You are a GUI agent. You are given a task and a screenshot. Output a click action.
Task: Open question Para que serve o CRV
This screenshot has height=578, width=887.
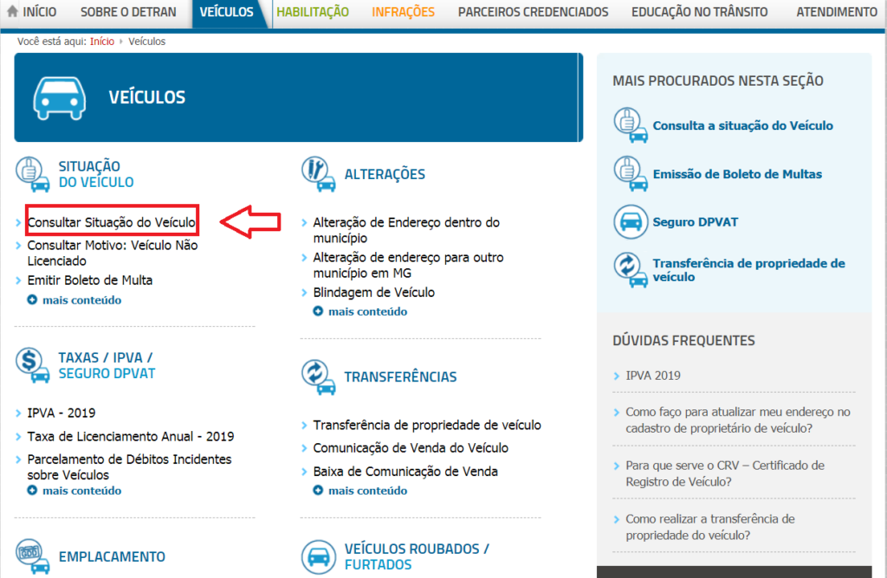pyautogui.click(x=725, y=473)
